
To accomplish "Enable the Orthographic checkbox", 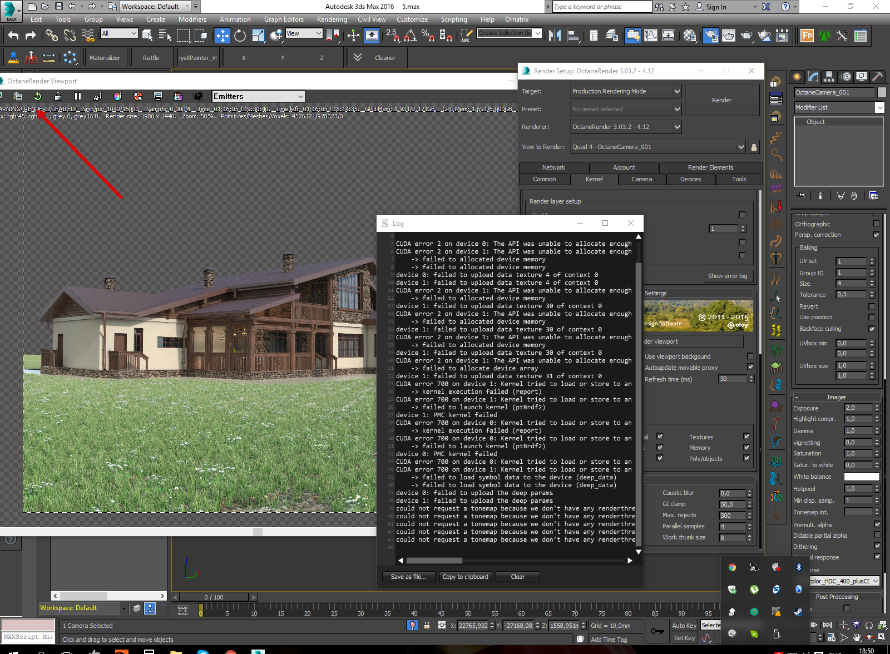I will 876,224.
